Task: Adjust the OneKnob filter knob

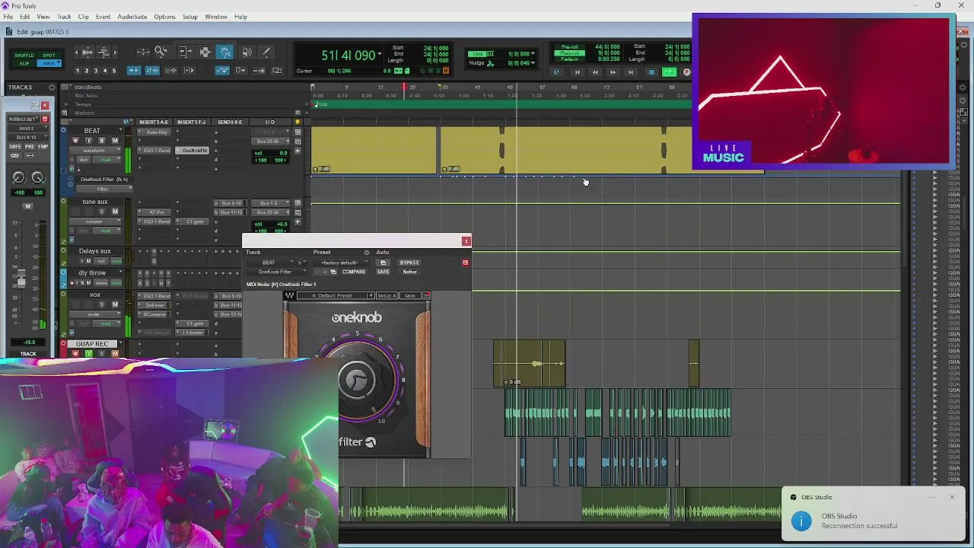Action: point(357,378)
